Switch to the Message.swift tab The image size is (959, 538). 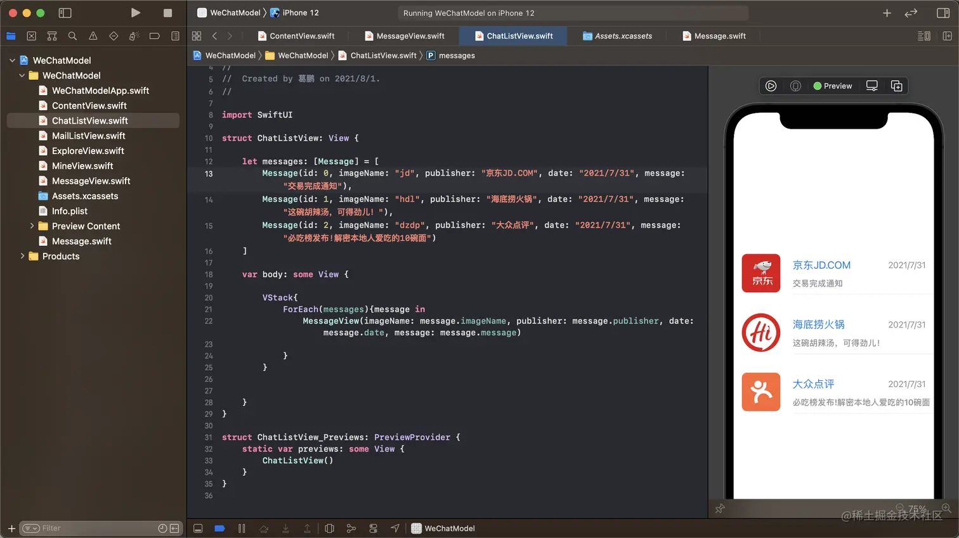[x=714, y=36]
